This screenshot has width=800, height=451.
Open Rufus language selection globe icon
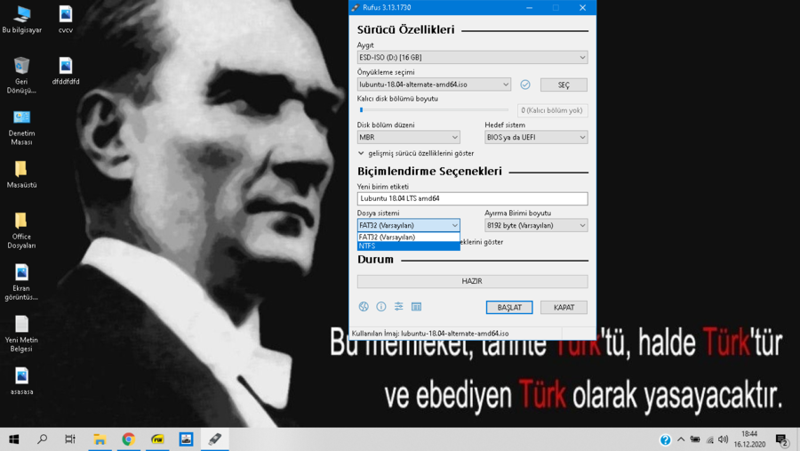364,307
